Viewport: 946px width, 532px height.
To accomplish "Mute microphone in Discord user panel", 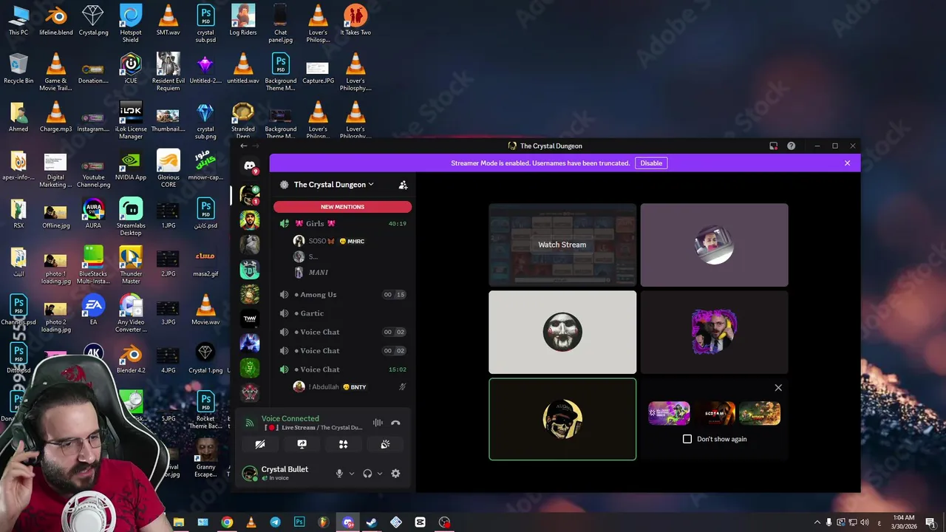I will pyautogui.click(x=339, y=474).
